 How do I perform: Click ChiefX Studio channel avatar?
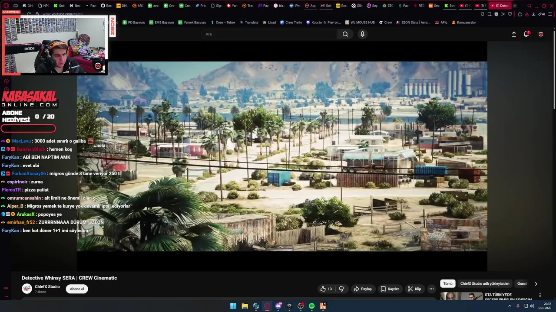[x=27, y=289]
